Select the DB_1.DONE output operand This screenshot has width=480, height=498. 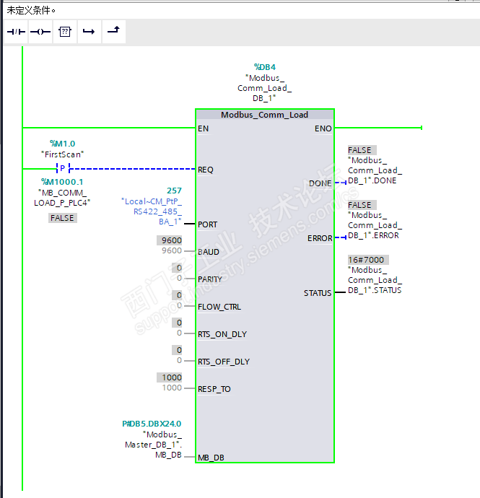[375, 170]
